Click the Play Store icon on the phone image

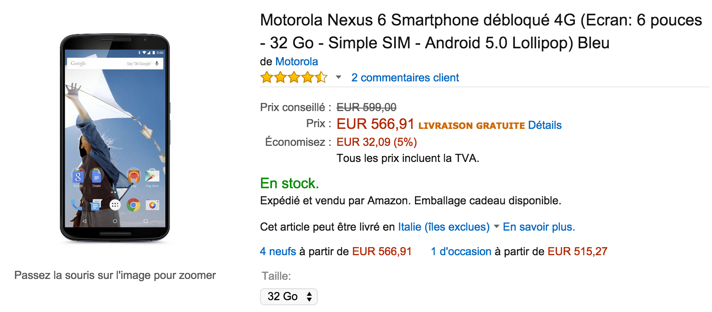152,176
